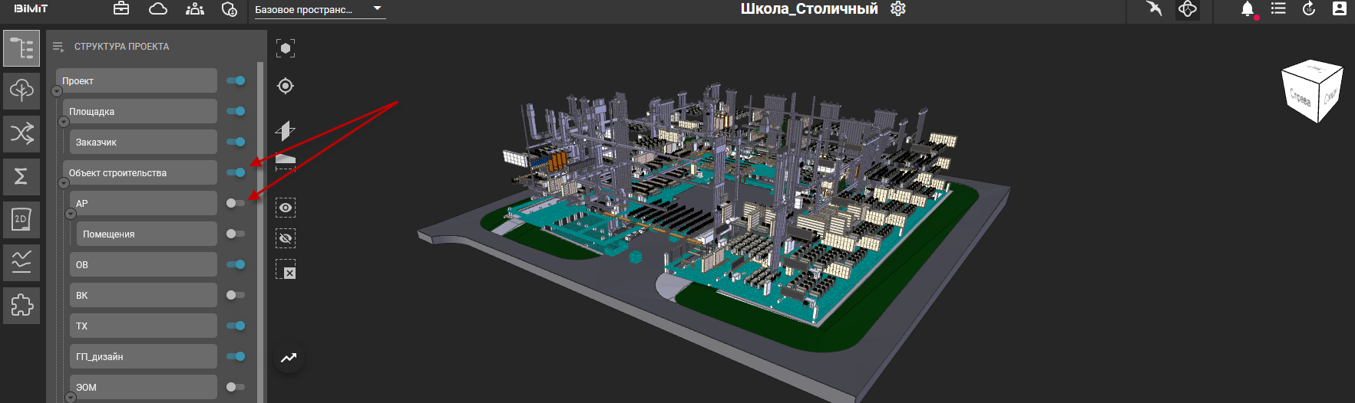Select the ГП_дизайн tree item
This screenshot has width=1355, height=403.
point(143,357)
